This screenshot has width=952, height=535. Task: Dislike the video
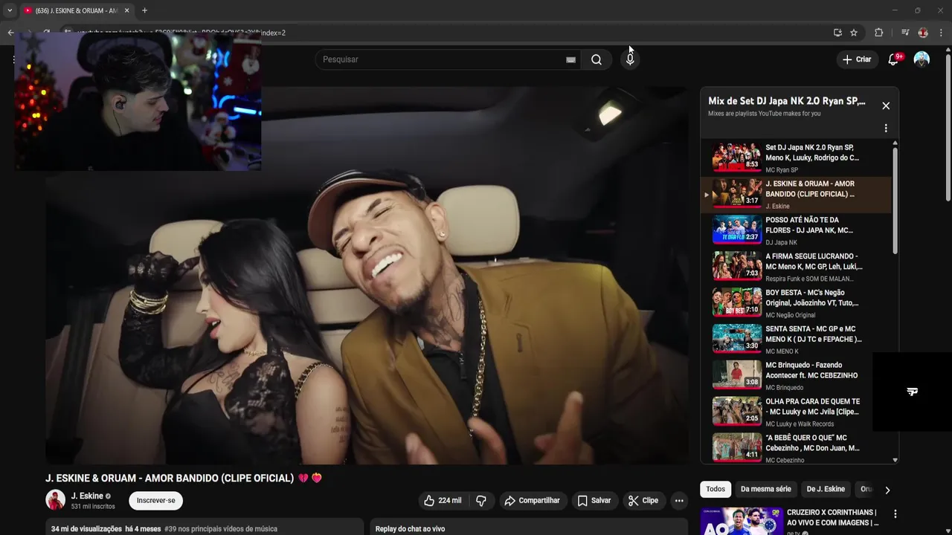pos(481,501)
